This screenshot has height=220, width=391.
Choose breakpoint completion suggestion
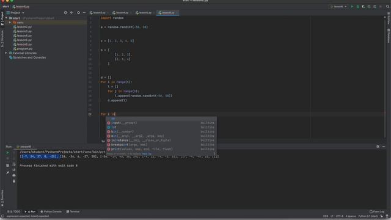pyautogui.click(x=161, y=145)
